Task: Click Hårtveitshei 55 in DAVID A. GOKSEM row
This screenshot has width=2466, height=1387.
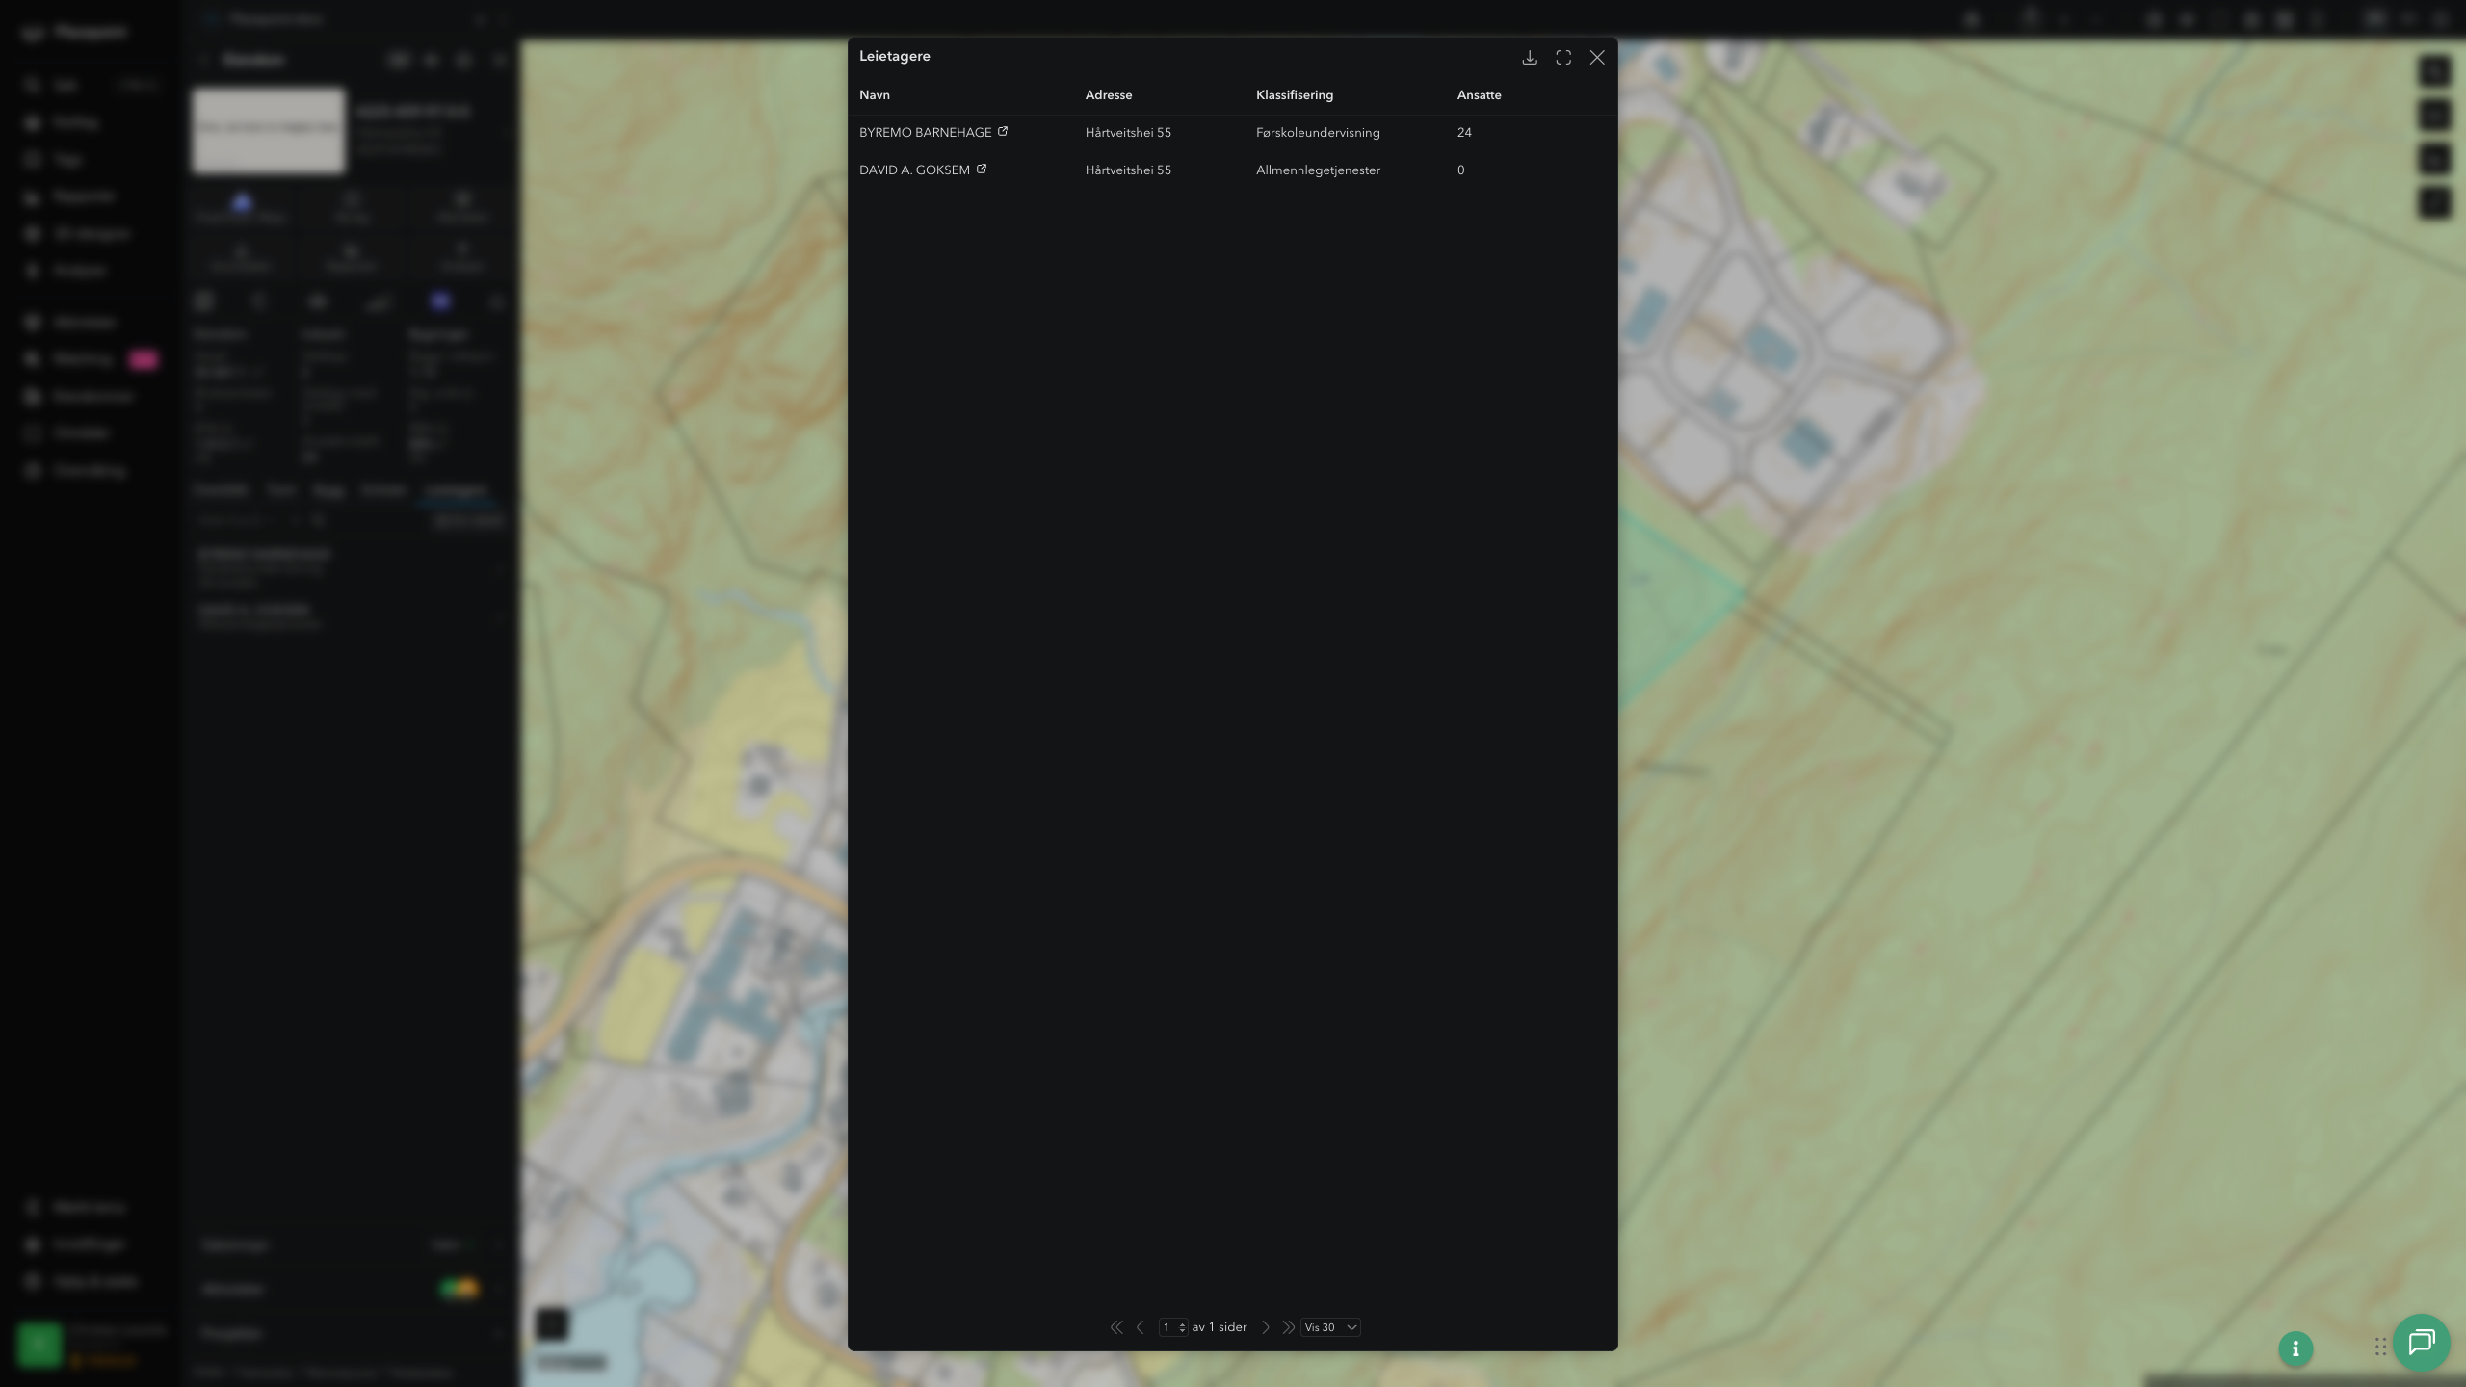Action: (1129, 170)
